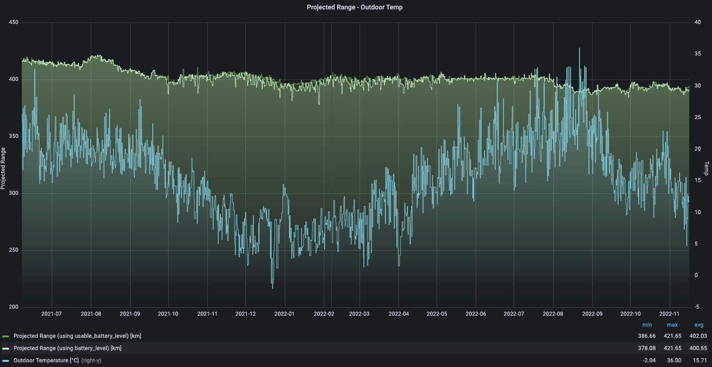Open the Projected Range - Outdoor Temp panel title menu
The height and width of the screenshot is (367, 712).
tap(355, 7)
